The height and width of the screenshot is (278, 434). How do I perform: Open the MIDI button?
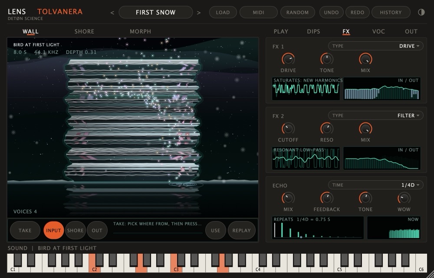pos(258,13)
